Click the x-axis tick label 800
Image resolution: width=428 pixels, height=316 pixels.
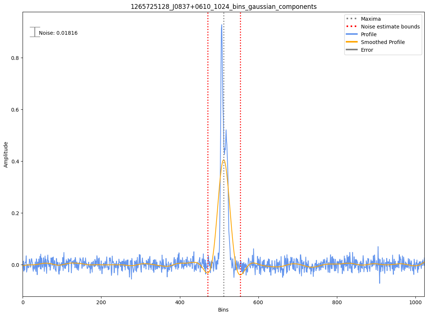pos(337,302)
